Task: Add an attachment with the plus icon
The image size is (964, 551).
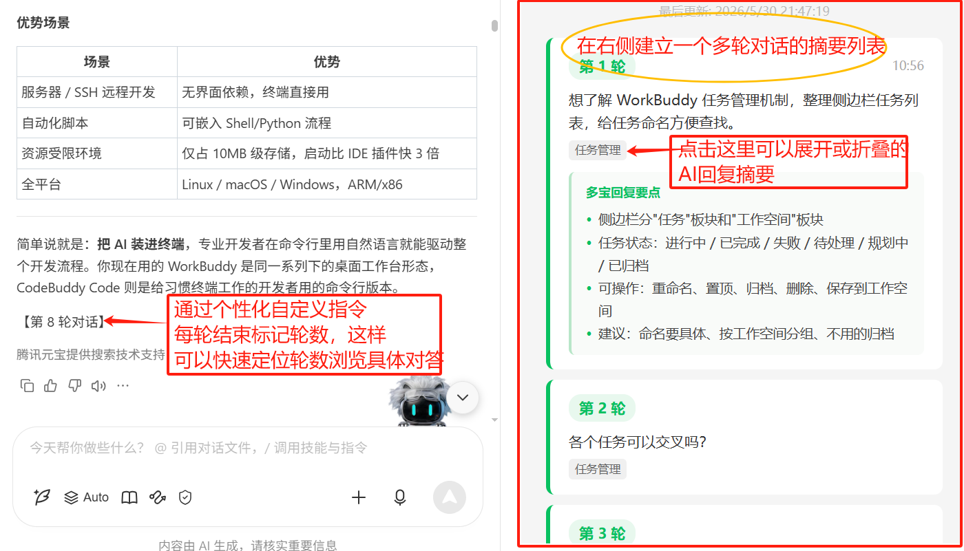Action: click(x=359, y=497)
